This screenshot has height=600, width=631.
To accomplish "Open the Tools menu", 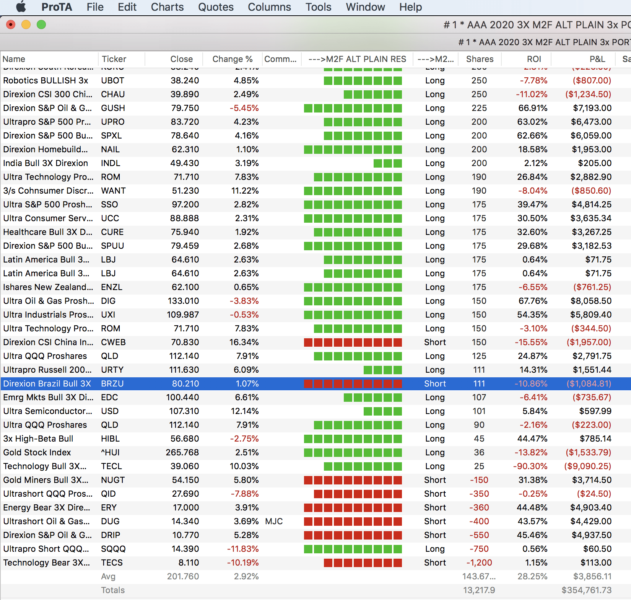I will coord(318,7).
